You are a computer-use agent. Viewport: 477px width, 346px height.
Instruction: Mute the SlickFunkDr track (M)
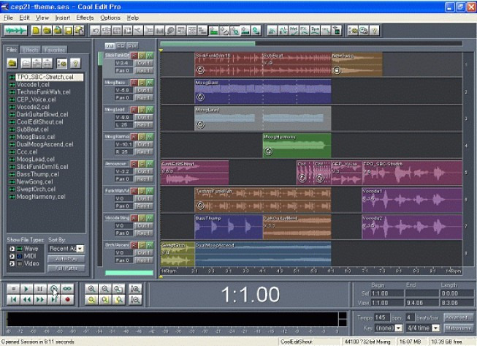(x=149, y=56)
